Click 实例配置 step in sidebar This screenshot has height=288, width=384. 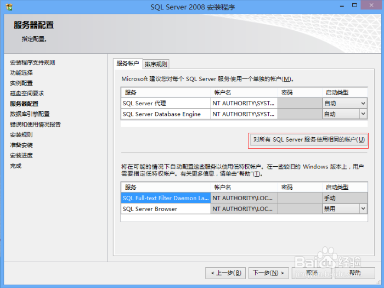[x=21, y=83]
